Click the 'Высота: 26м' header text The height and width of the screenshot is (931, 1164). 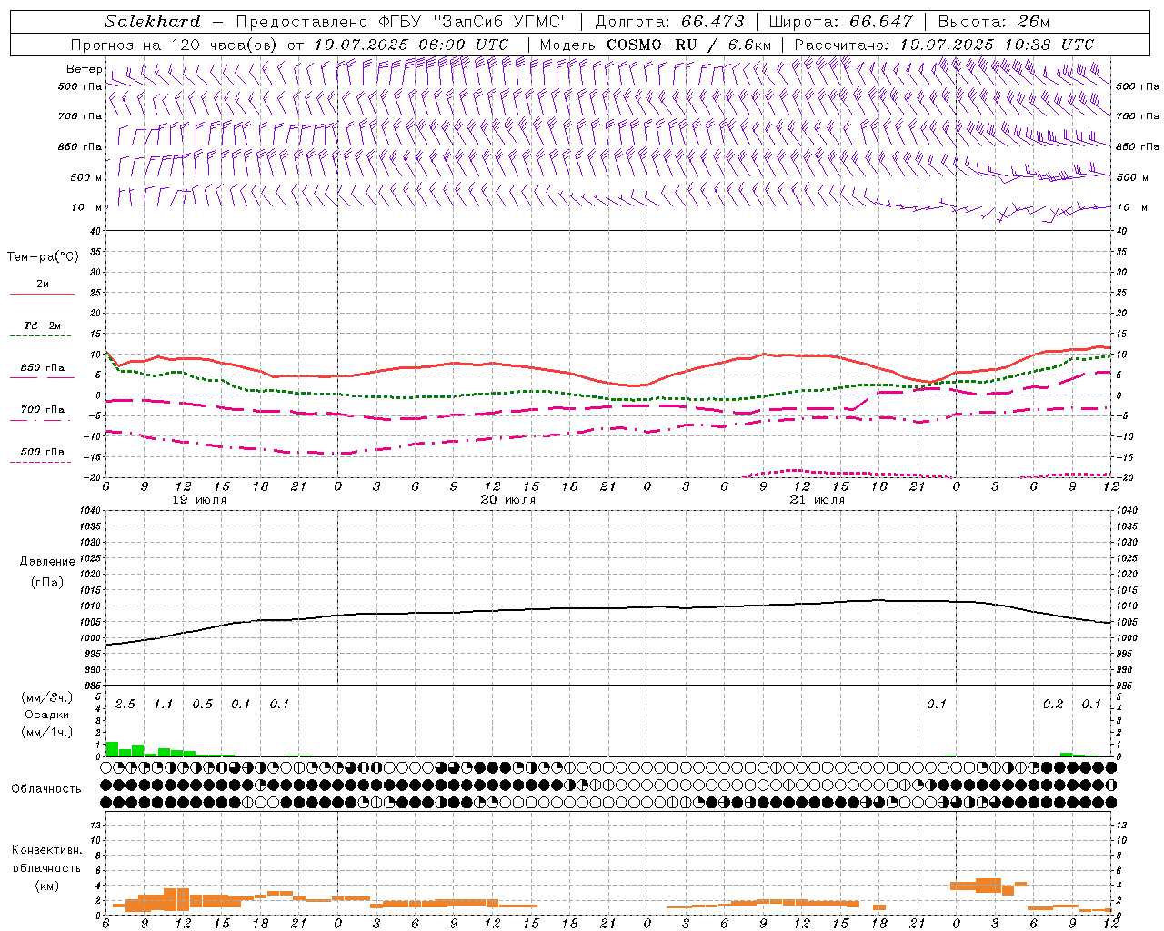(x=993, y=22)
